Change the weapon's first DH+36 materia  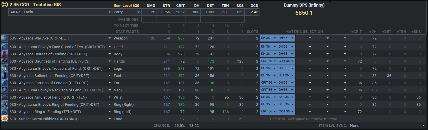[x=269, y=38]
